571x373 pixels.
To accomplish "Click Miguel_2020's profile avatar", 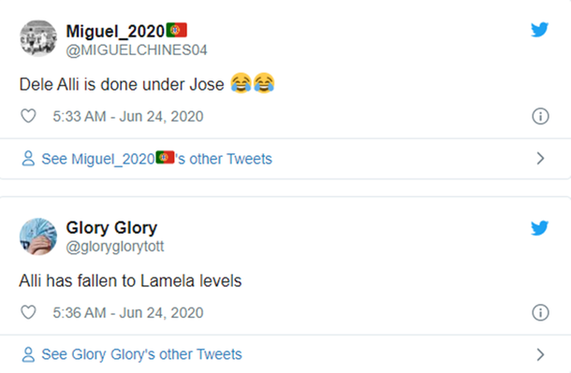I will [x=38, y=38].
